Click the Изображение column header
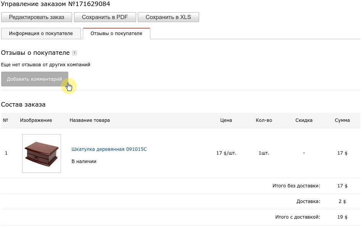 pyautogui.click(x=36, y=120)
